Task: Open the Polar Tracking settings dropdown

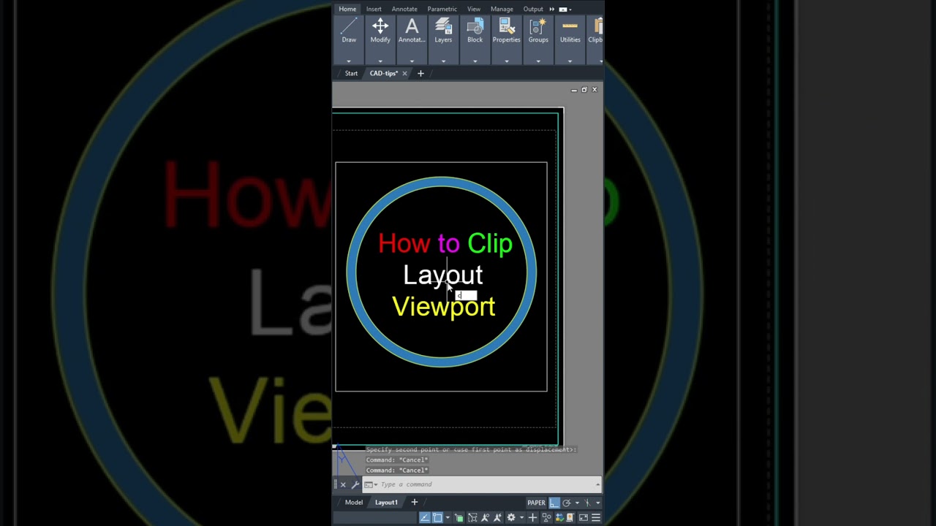Action: coord(577,503)
